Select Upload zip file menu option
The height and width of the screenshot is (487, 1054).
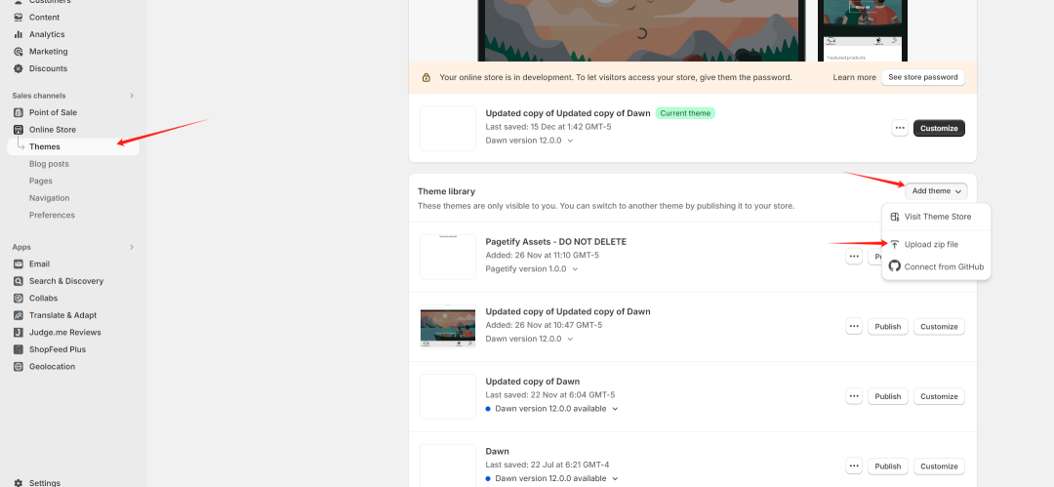(931, 244)
